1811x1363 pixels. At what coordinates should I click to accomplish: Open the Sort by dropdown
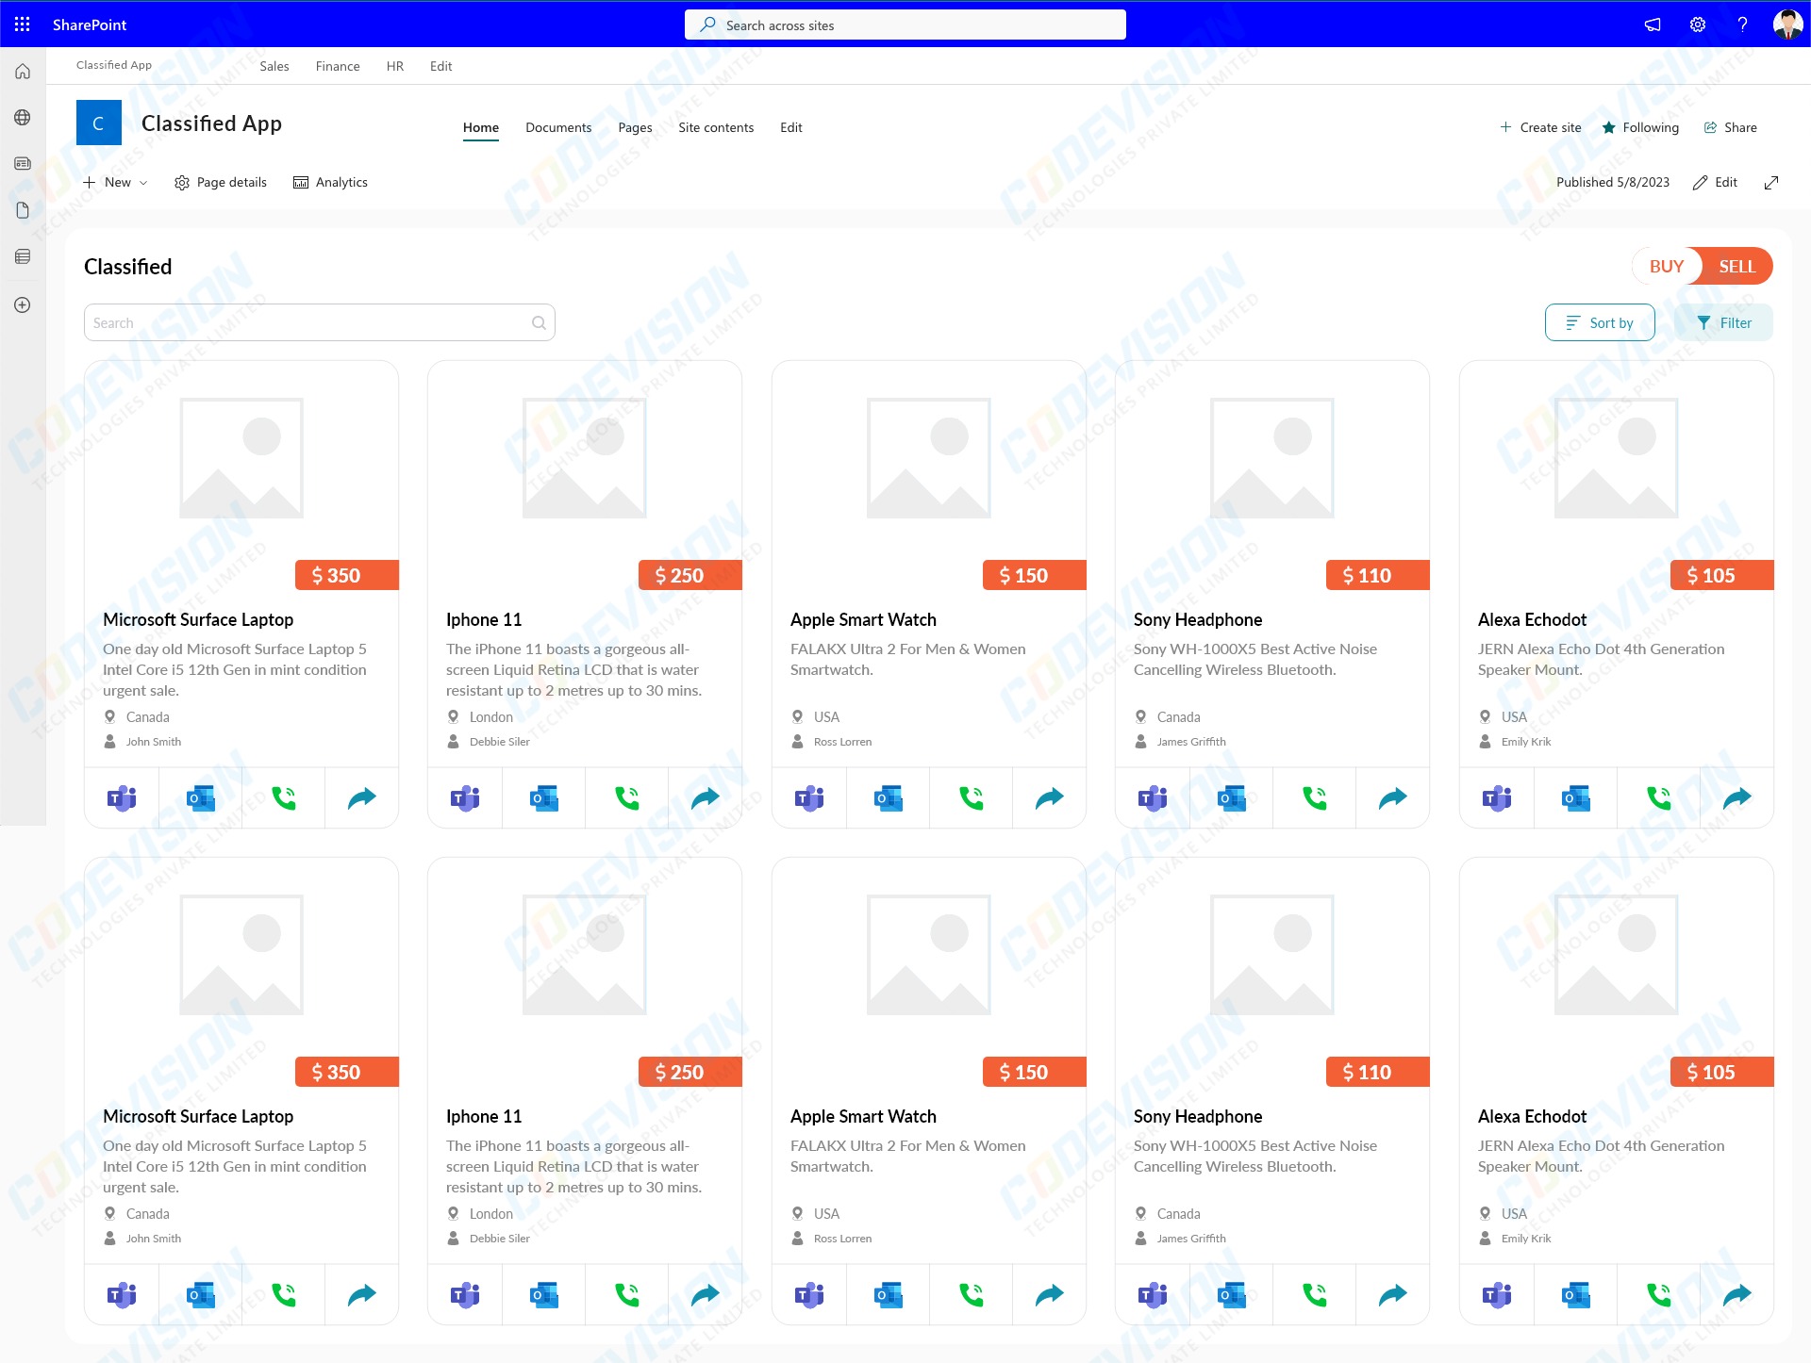pyautogui.click(x=1600, y=323)
